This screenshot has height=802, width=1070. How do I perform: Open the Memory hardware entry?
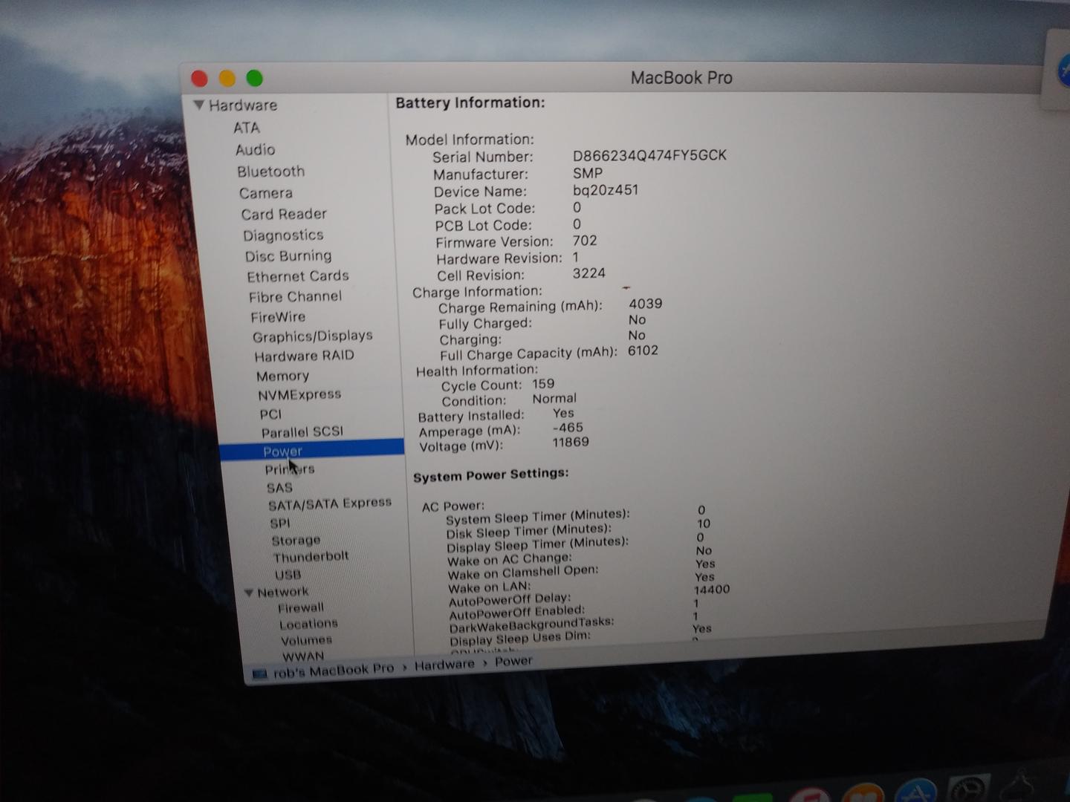[x=282, y=376]
